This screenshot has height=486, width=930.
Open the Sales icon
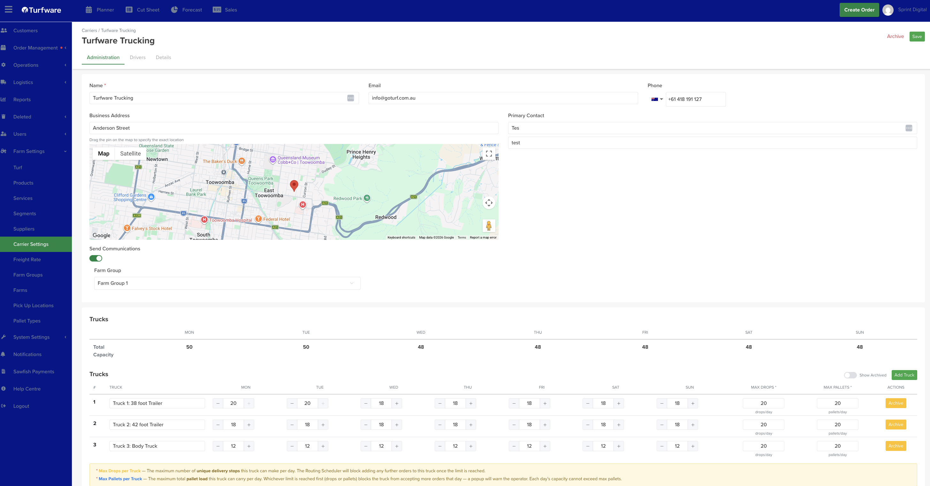click(217, 10)
